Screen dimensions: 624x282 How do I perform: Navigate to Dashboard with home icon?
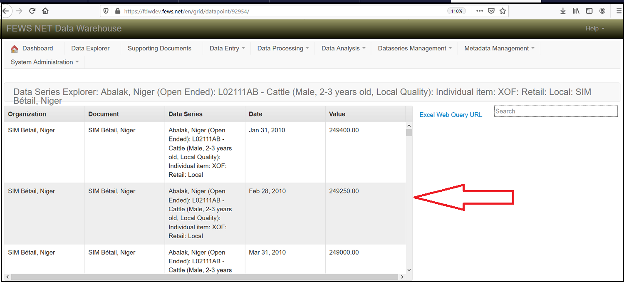tap(32, 48)
